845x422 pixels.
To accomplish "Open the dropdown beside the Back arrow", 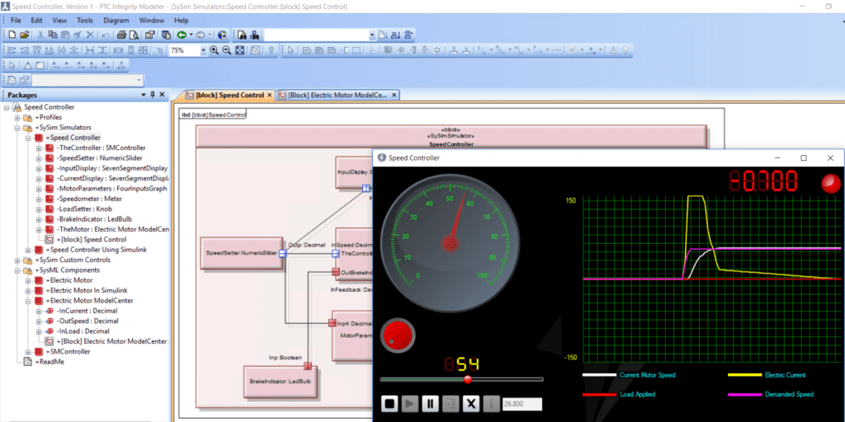I will tap(191, 35).
